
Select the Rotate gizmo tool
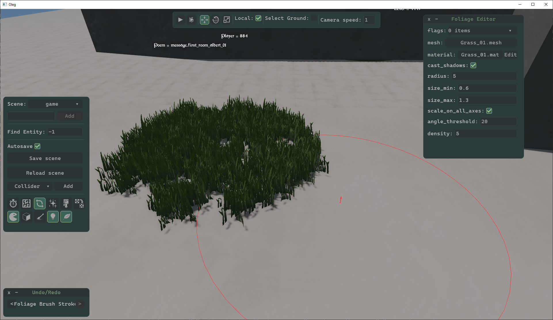(x=216, y=20)
